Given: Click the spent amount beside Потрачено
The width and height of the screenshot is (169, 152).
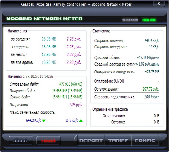Looking at the screenshot, I should click(x=76, y=105).
